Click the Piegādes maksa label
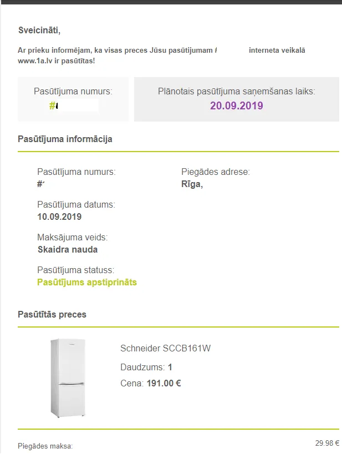342x458 pixels. 45,446
